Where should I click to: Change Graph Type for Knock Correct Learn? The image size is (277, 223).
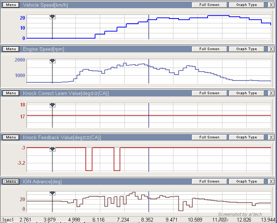click(x=247, y=93)
